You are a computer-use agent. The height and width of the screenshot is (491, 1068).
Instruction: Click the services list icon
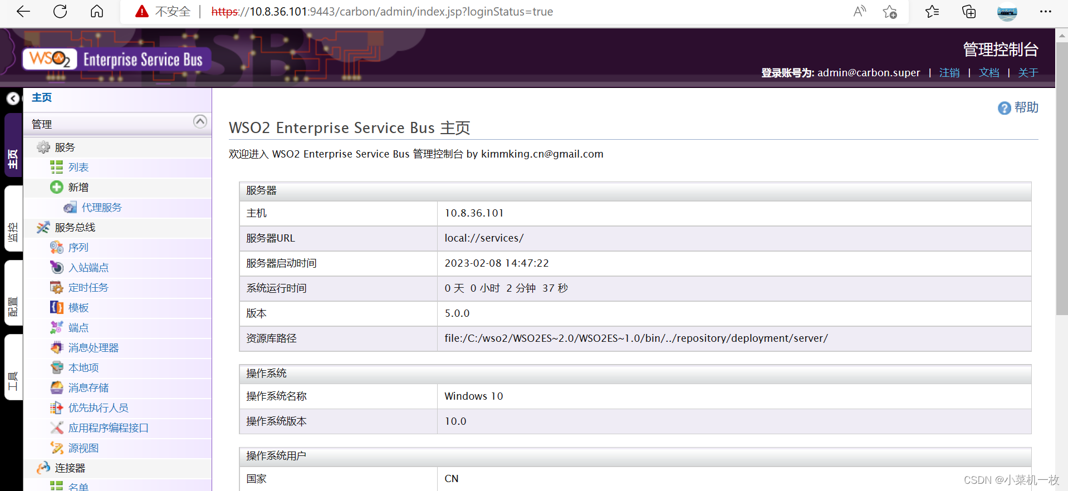point(56,168)
